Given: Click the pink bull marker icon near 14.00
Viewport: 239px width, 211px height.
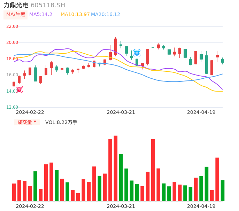Looking at the screenshot, I should coord(19,89).
